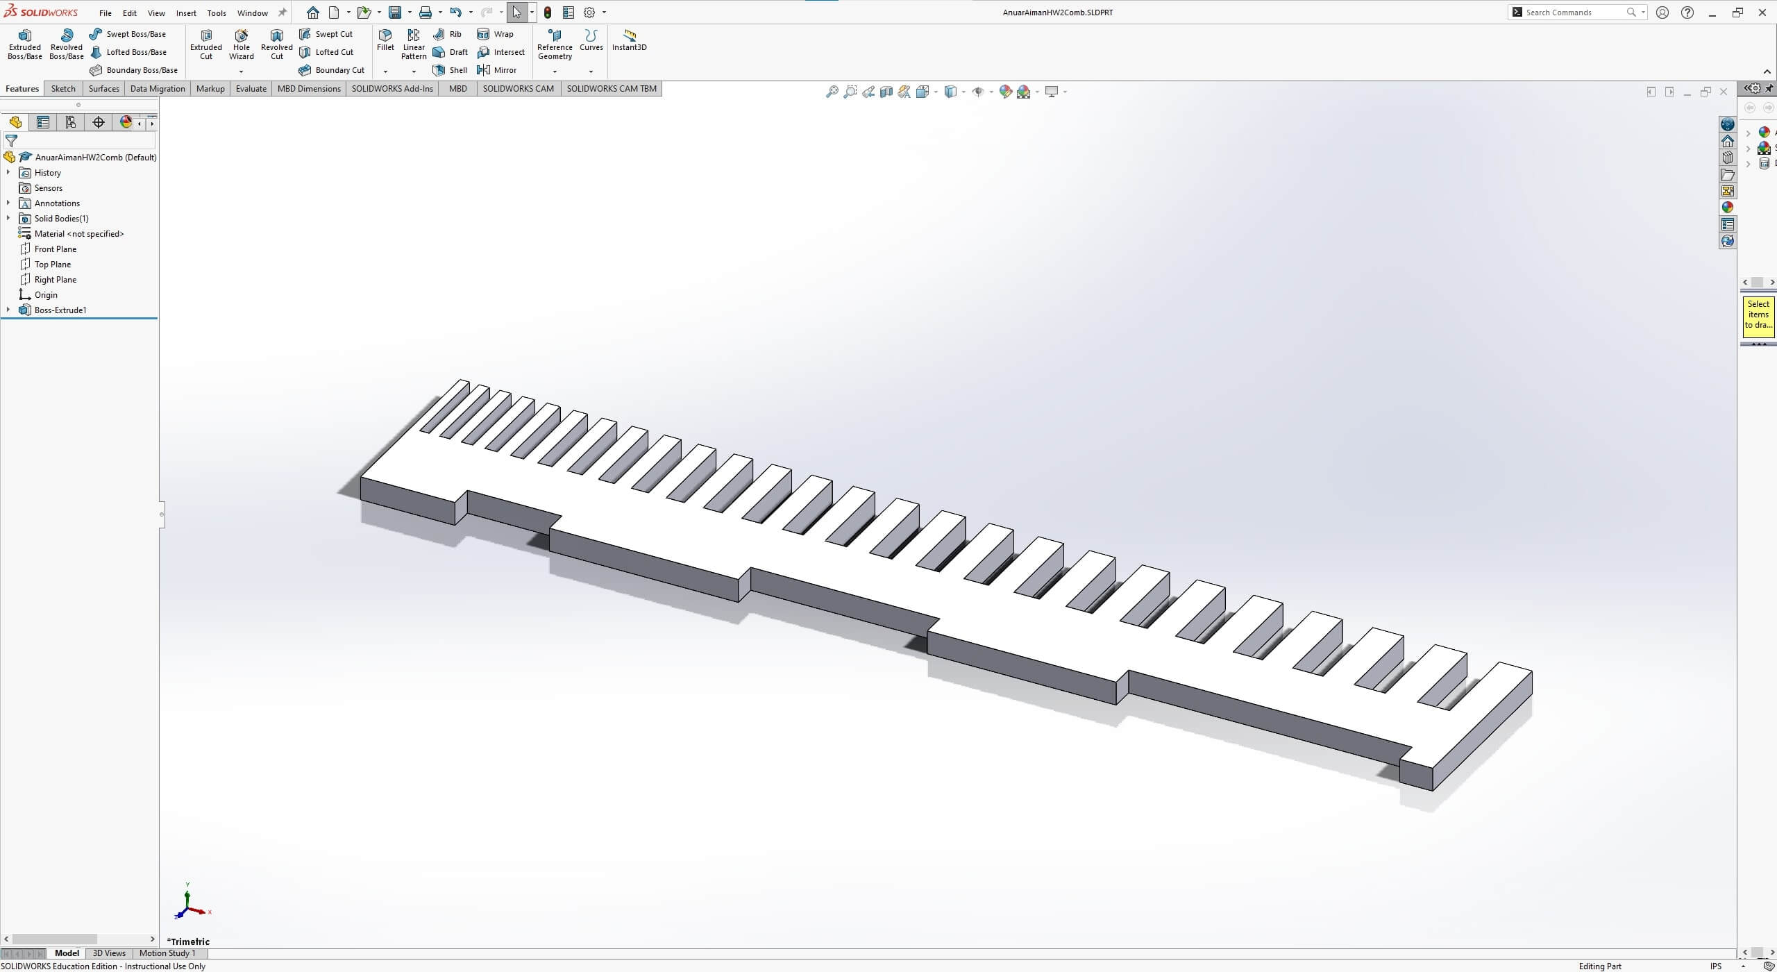The height and width of the screenshot is (972, 1777).
Task: Expand the Boss-Extrude1 feature node
Action: tap(8, 310)
